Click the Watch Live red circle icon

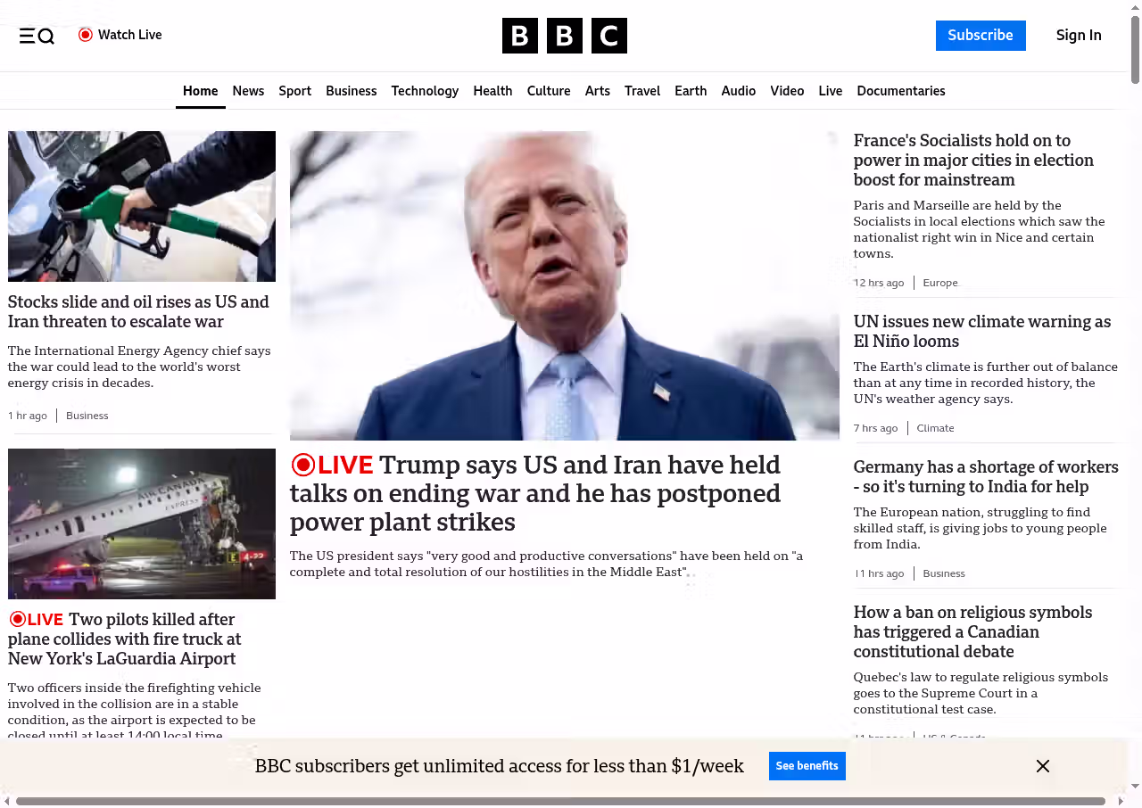click(86, 35)
